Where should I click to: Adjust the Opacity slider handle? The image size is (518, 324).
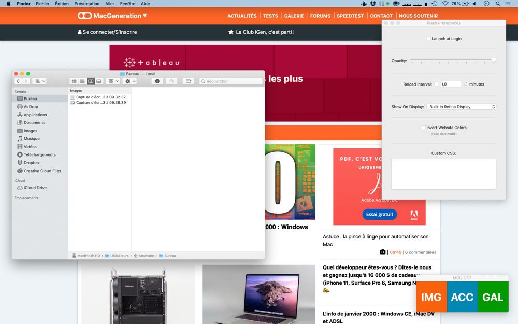(x=493, y=60)
